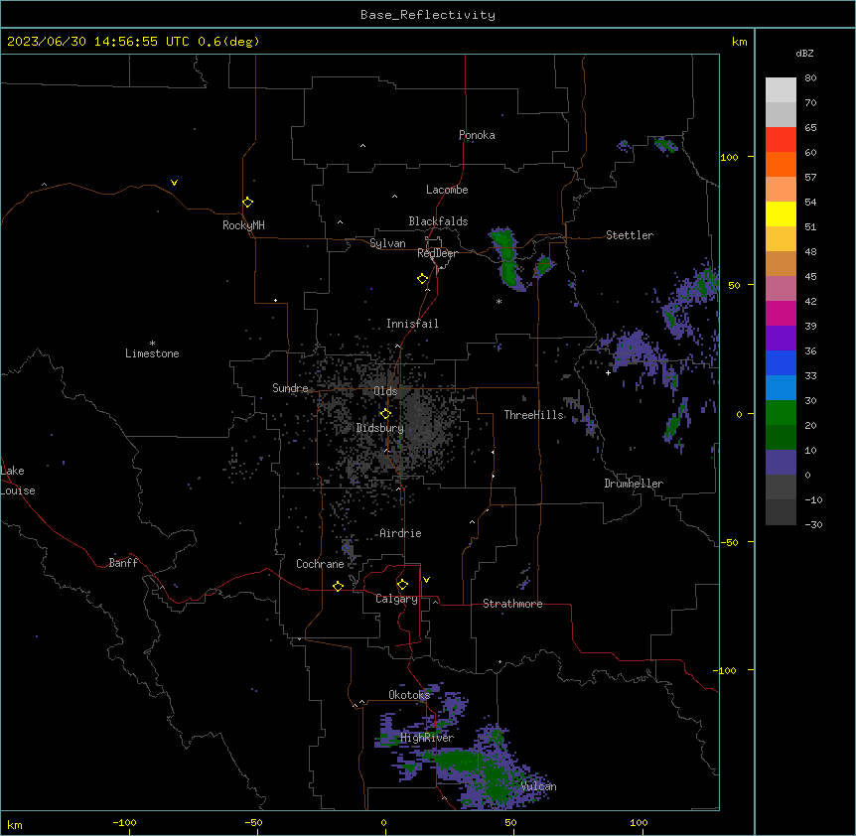This screenshot has width=856, height=836.
Task: Click the Didsbury label
Action: click(380, 428)
